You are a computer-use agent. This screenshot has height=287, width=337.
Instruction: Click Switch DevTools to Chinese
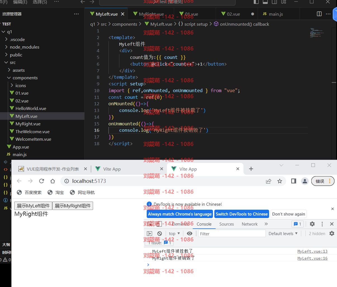coord(242,214)
